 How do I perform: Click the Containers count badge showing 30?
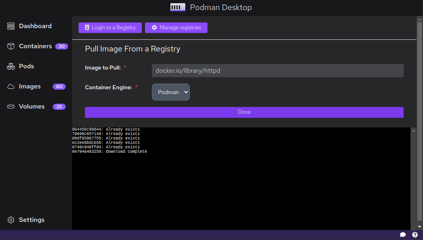click(x=61, y=46)
